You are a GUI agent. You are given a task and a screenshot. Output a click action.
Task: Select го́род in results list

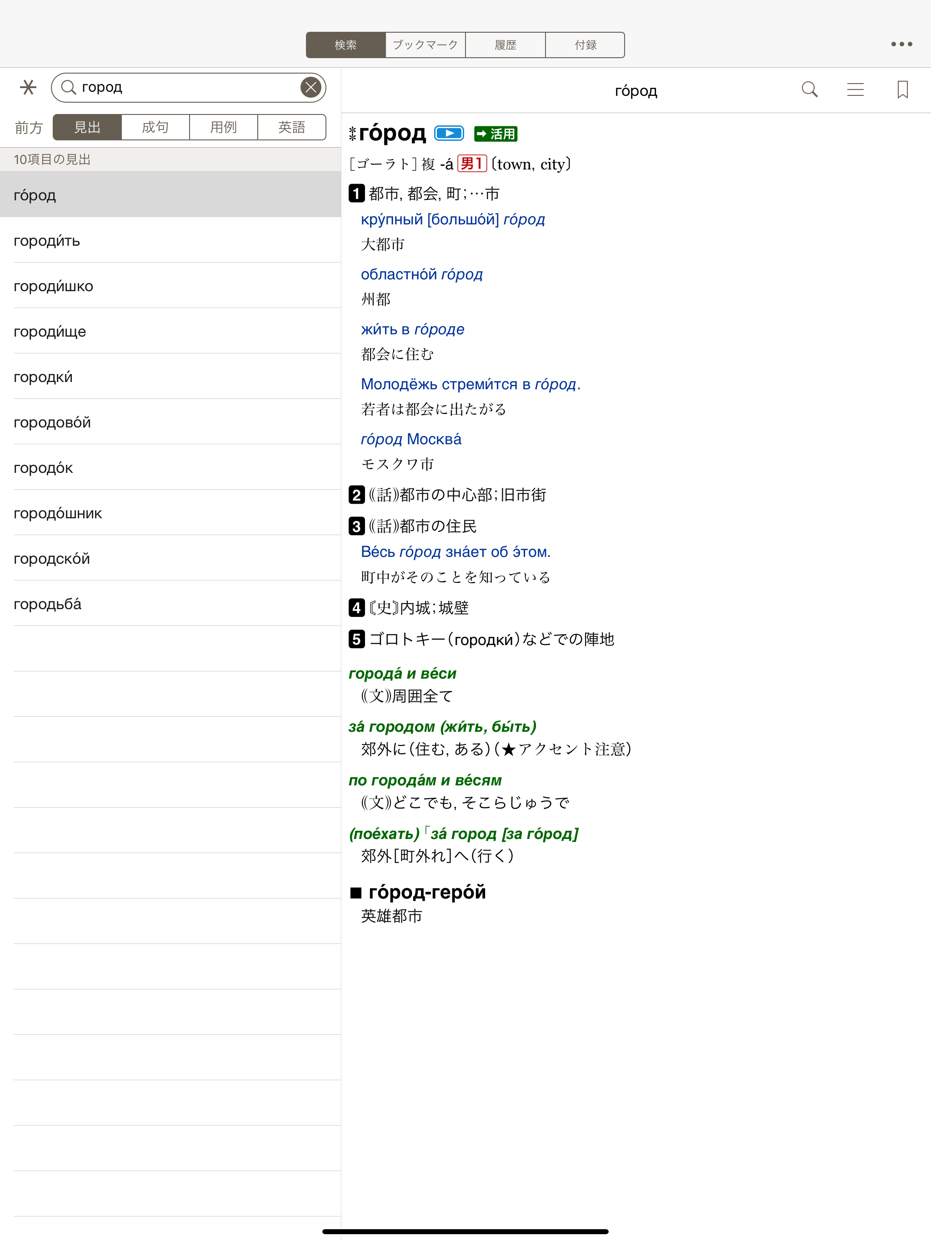click(x=171, y=195)
